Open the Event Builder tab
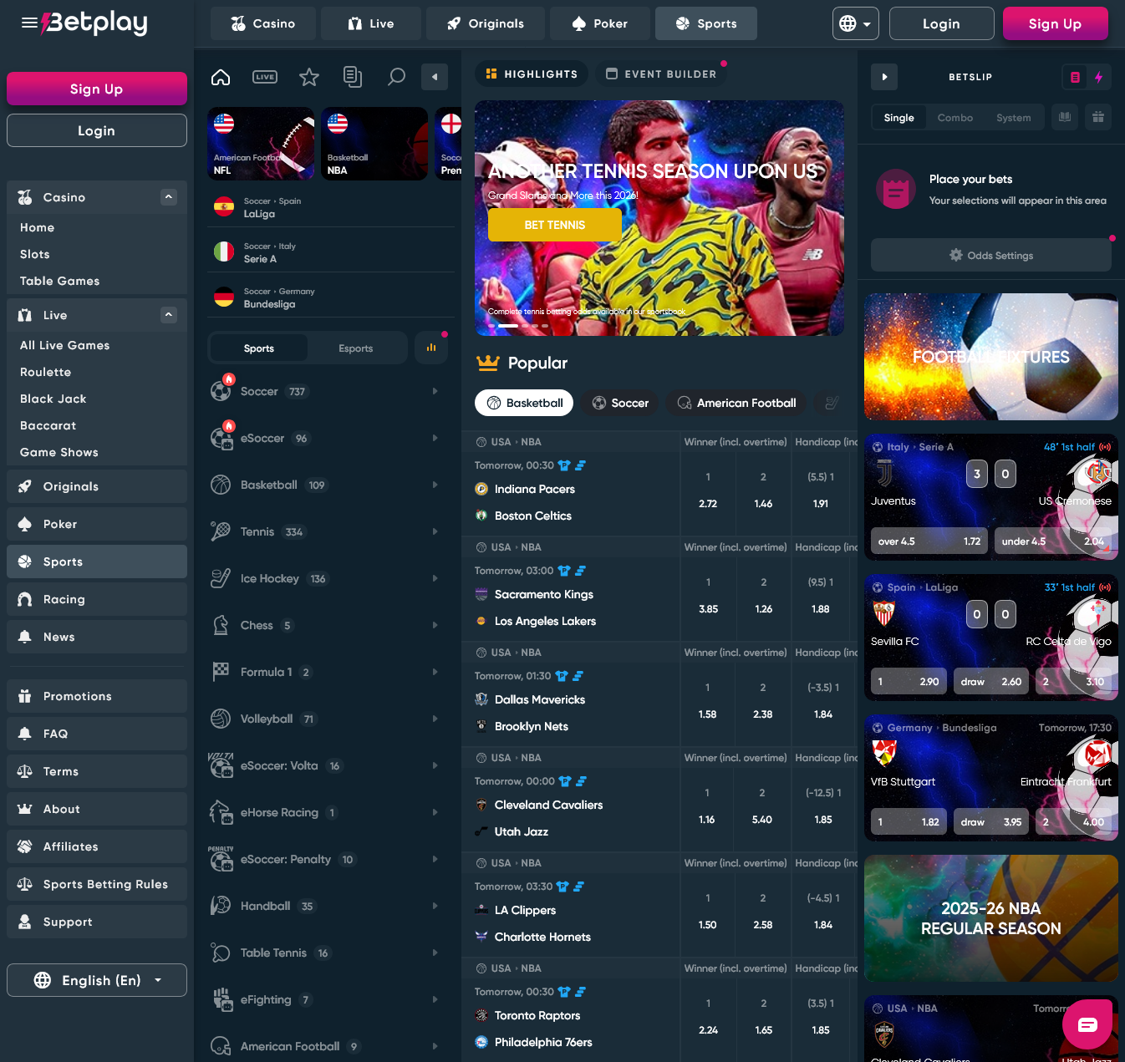The width and height of the screenshot is (1125, 1062). (x=661, y=74)
